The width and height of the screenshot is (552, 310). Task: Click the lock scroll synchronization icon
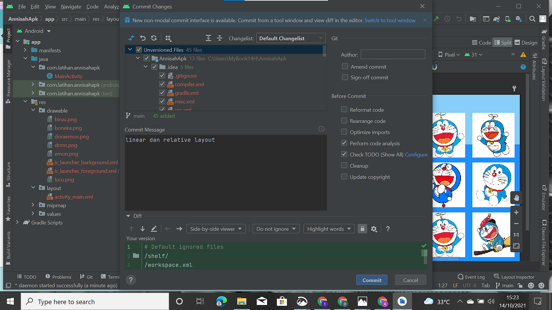(x=362, y=229)
